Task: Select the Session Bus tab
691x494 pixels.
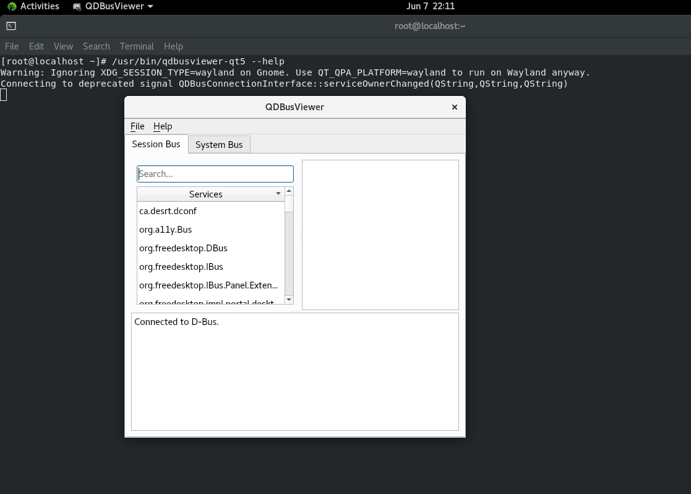Action: pos(156,144)
